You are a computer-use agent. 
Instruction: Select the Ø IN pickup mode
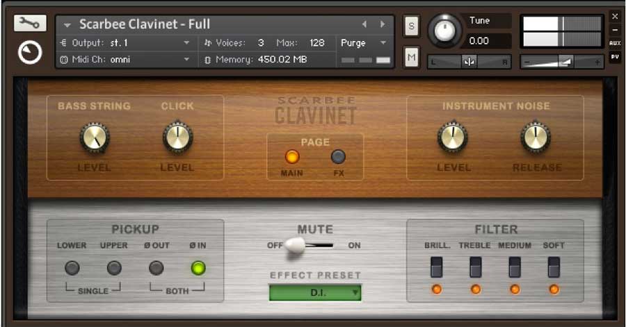point(198,268)
